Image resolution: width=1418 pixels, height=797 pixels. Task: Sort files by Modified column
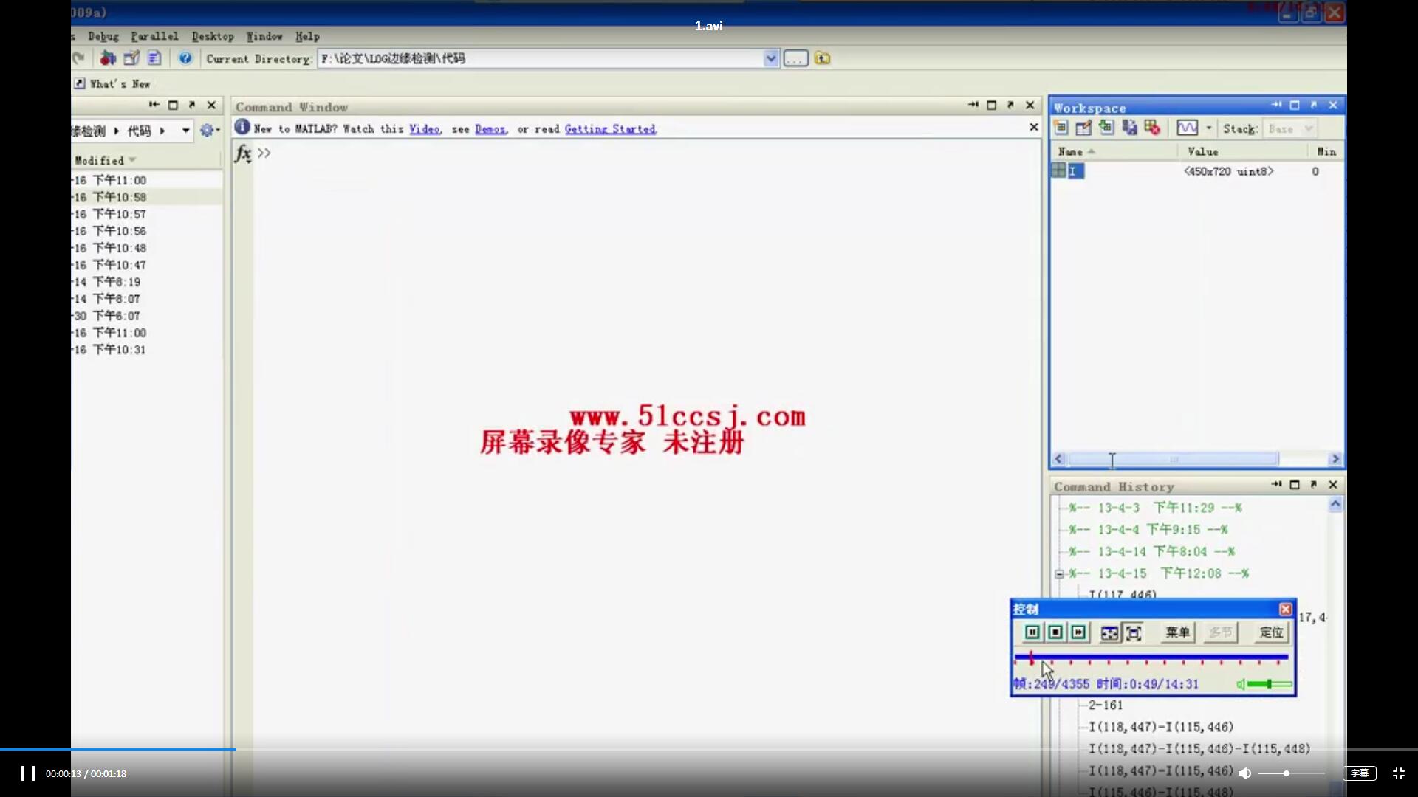point(105,160)
